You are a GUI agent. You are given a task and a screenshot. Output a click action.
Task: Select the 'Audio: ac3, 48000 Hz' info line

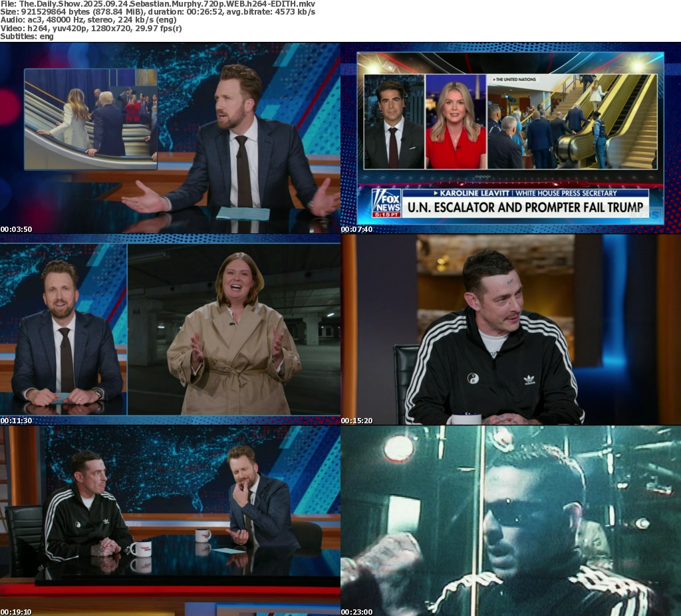click(x=88, y=20)
